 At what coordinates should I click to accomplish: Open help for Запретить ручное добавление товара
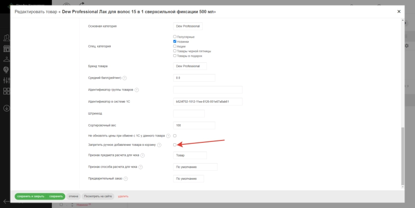pos(159,145)
